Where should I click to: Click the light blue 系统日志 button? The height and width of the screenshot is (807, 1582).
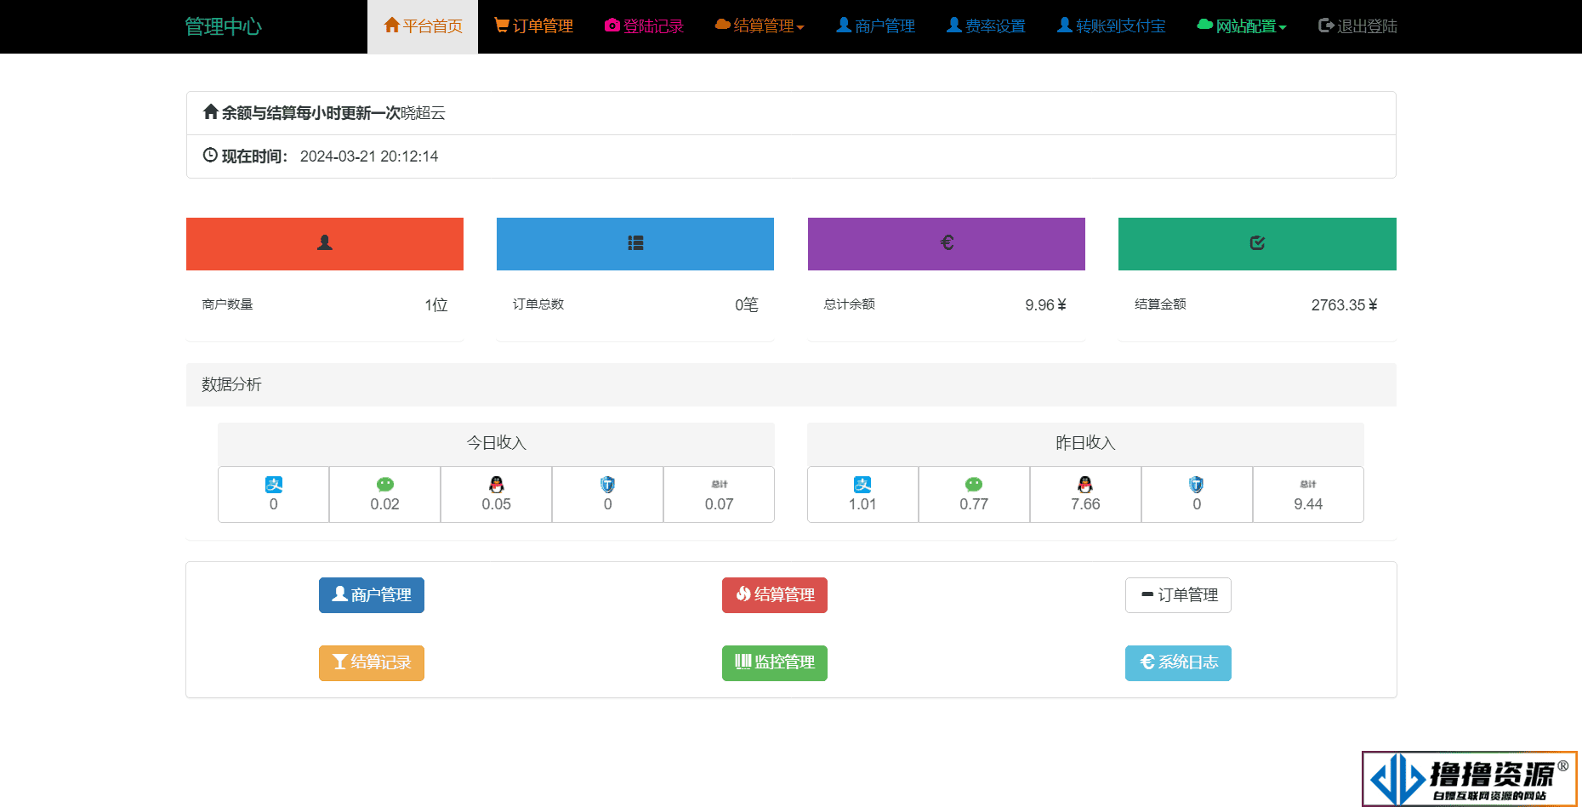pos(1178,663)
